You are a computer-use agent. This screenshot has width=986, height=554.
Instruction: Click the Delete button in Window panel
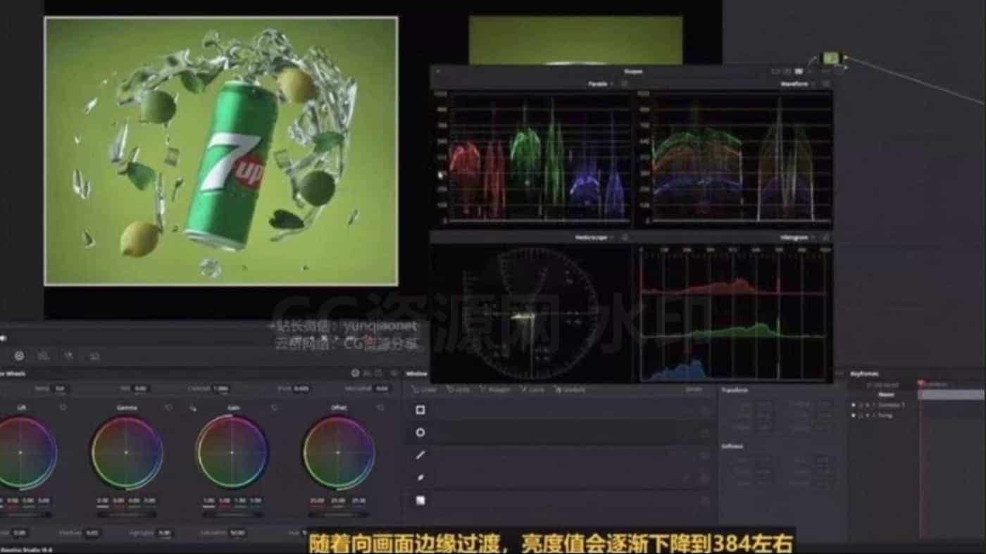(x=694, y=389)
